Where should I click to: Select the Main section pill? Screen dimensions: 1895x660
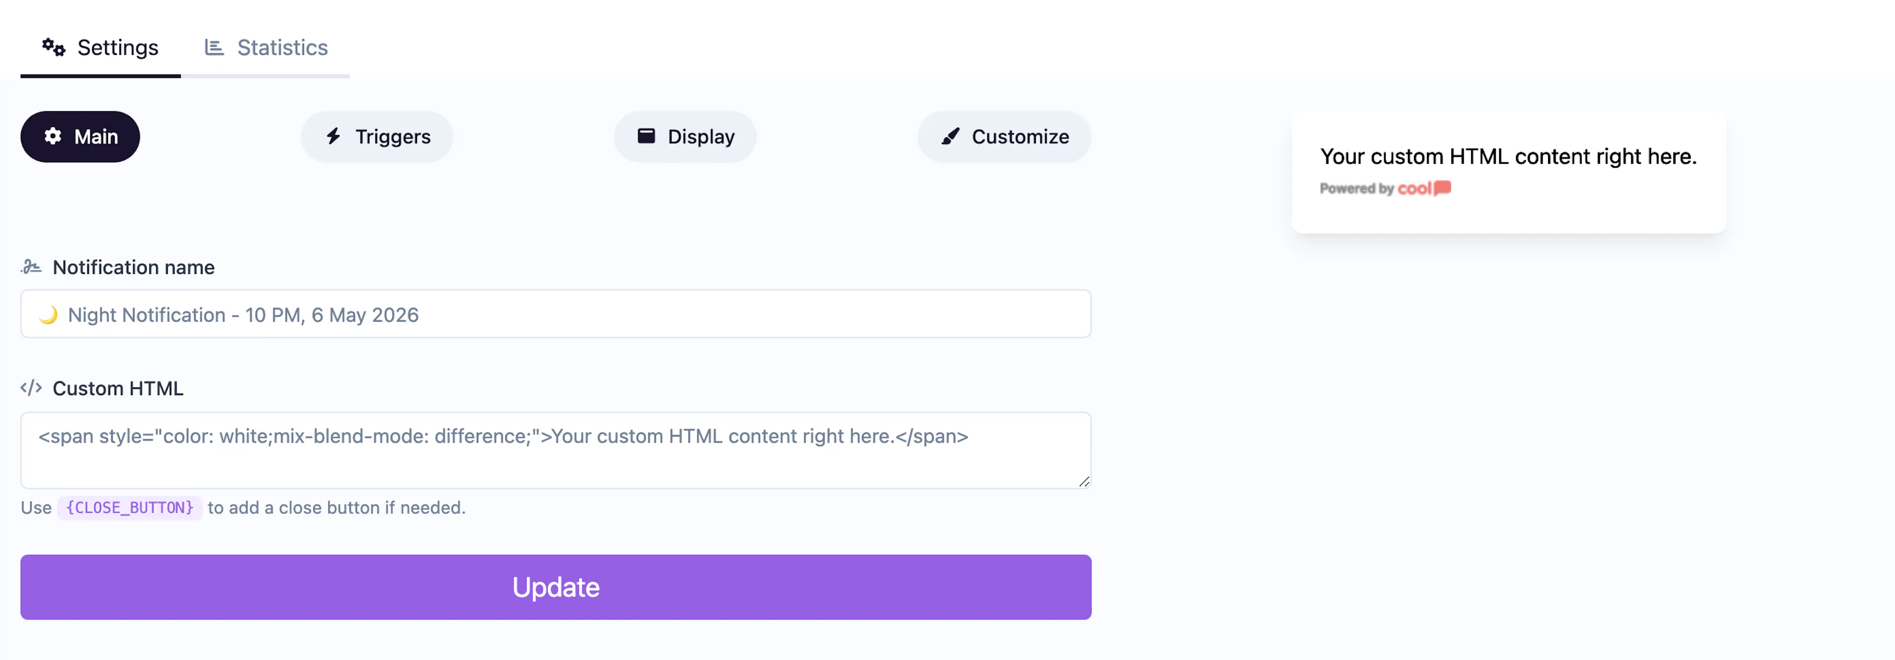pyautogui.click(x=80, y=137)
